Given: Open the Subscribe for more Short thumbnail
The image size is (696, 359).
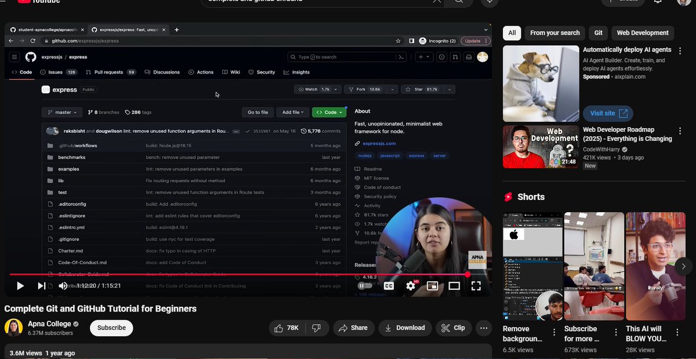Looking at the screenshot, I should point(594,266).
